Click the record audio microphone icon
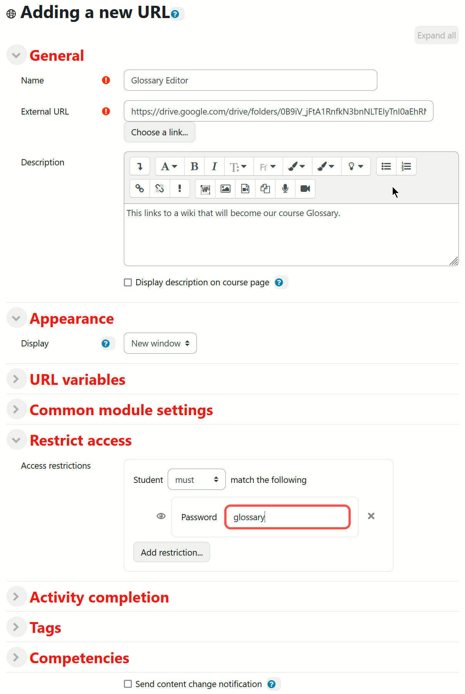This screenshot has height=694, width=465. pyautogui.click(x=285, y=189)
